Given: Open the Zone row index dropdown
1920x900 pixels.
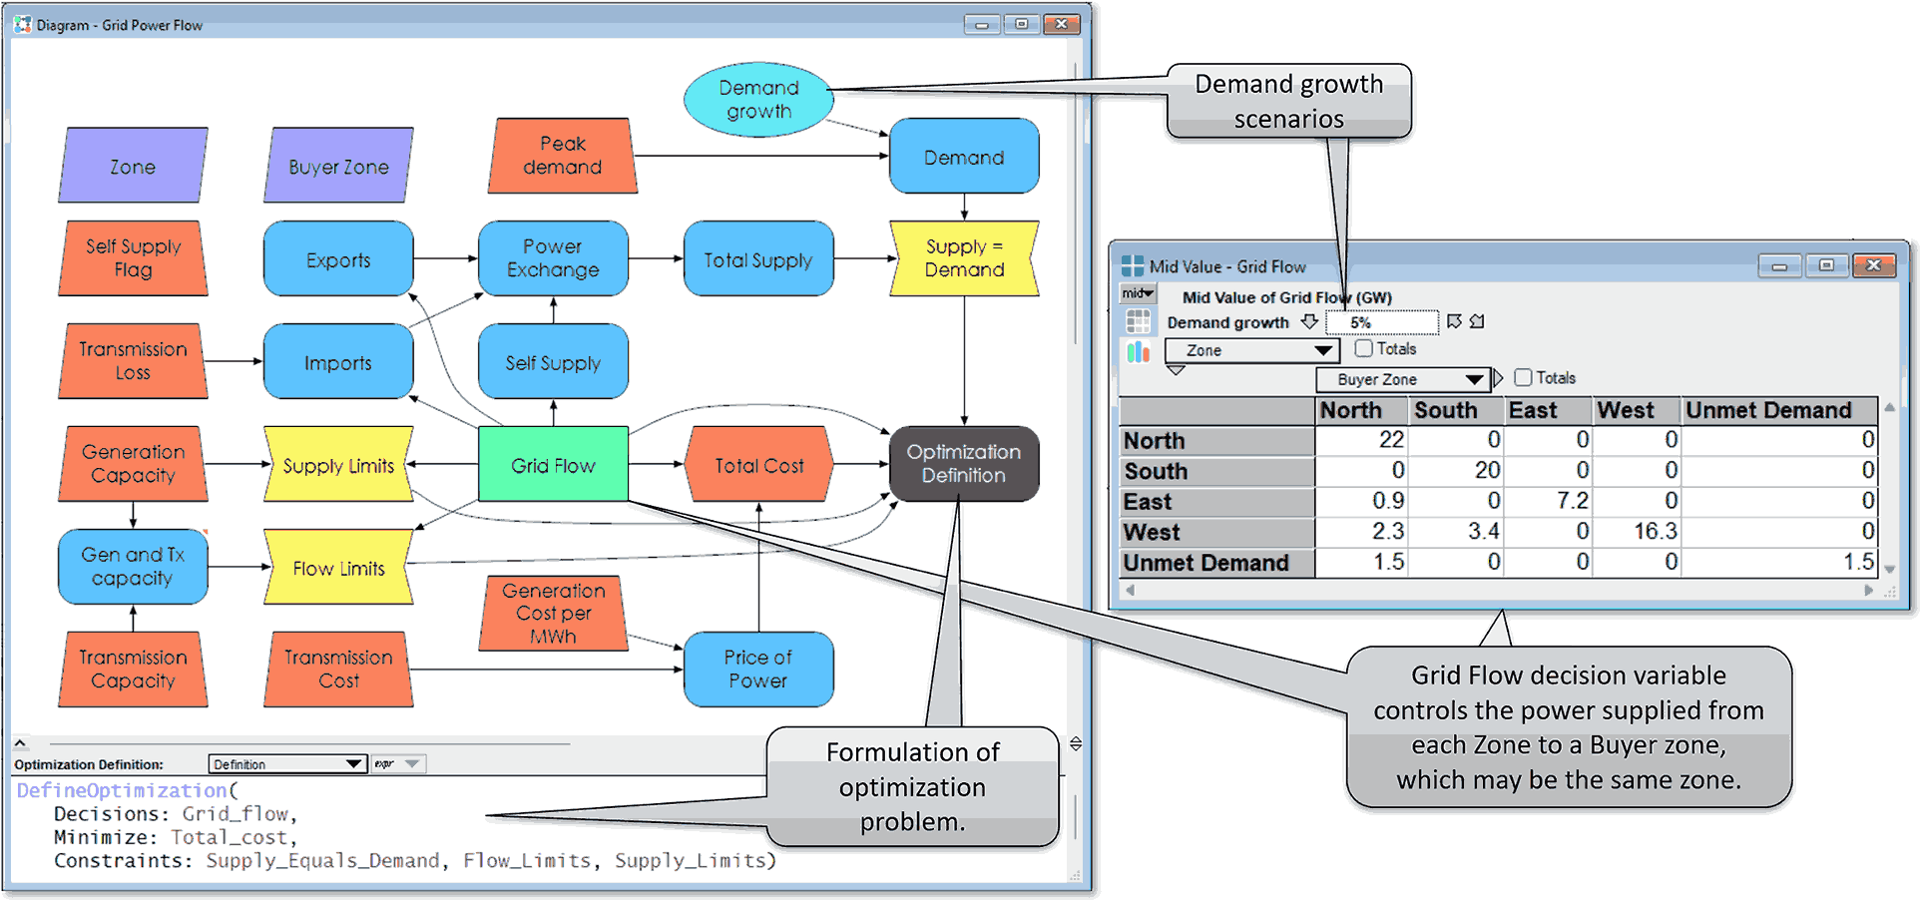Looking at the screenshot, I should 1251,350.
